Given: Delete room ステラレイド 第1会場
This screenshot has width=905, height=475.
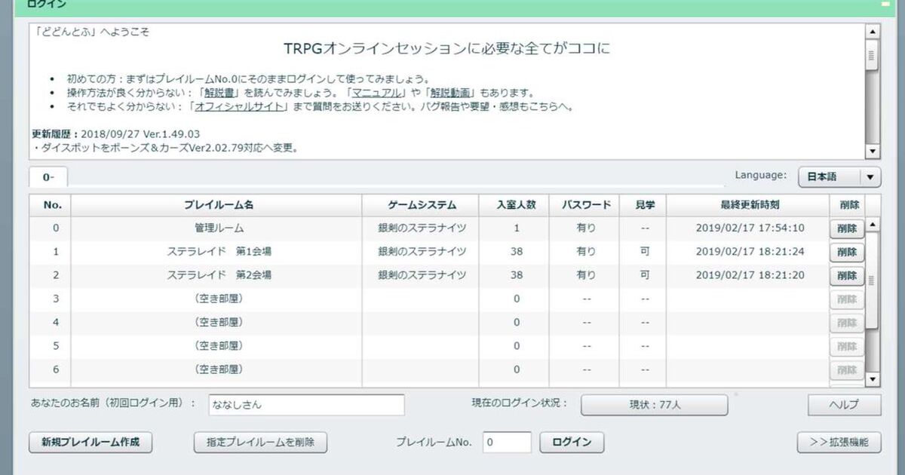Looking at the screenshot, I should 846,252.
